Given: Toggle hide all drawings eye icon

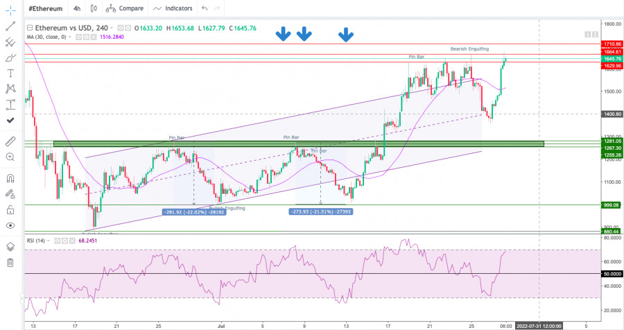Looking at the screenshot, I should tap(10, 226).
